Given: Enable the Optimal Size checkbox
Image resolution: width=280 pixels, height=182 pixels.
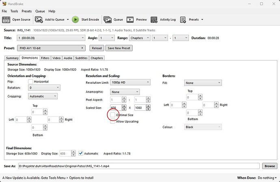Looking at the screenshot, I should click(112, 115).
